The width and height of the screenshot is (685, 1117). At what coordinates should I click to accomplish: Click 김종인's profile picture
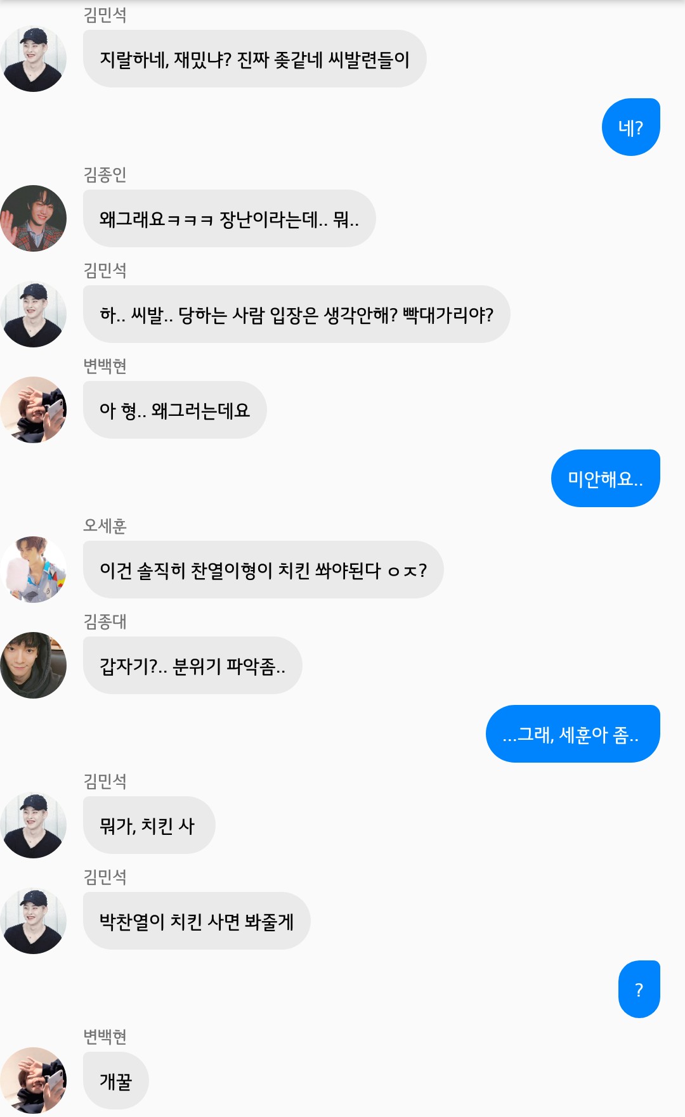(x=34, y=218)
